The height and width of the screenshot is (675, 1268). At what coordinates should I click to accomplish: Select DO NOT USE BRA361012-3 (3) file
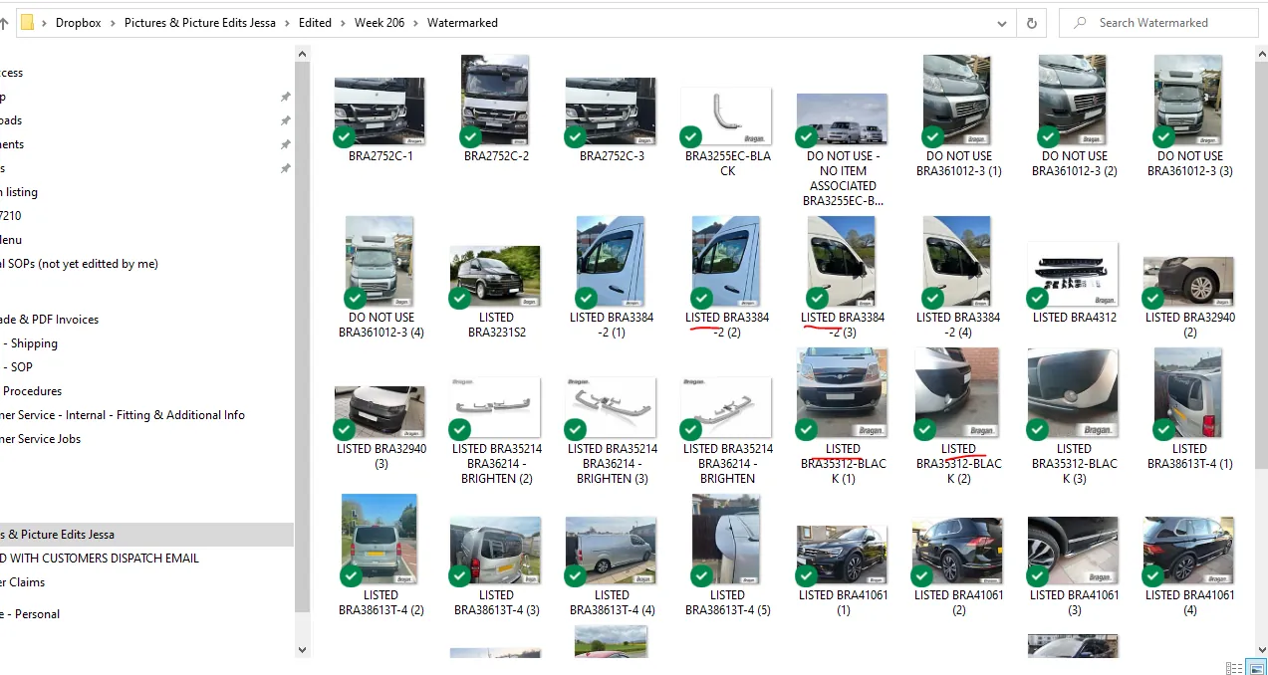[x=1189, y=102]
